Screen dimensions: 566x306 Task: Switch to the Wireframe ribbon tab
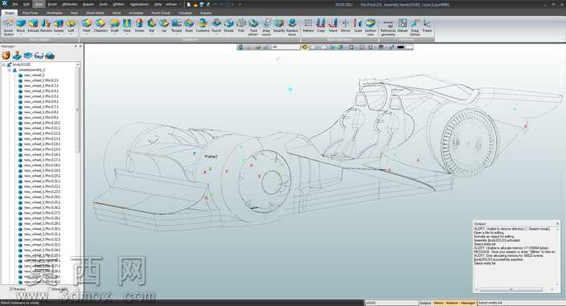pyautogui.click(x=54, y=13)
